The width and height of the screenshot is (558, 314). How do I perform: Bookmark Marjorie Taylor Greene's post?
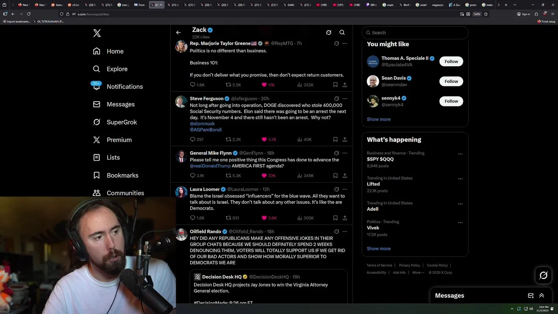coord(335,85)
